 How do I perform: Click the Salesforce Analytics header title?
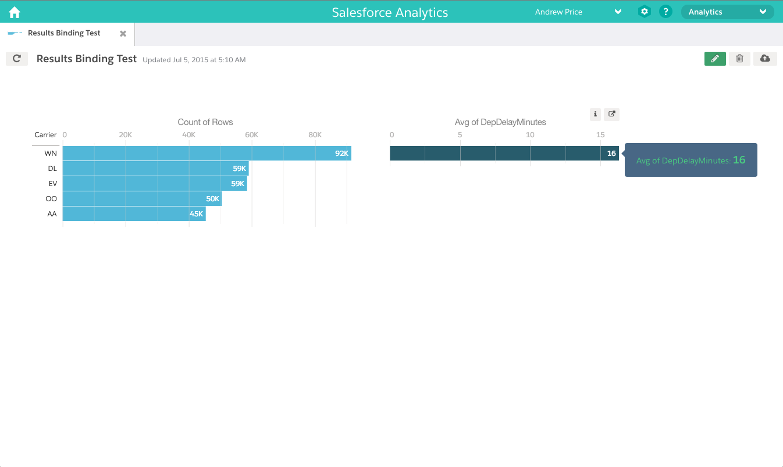coord(390,12)
